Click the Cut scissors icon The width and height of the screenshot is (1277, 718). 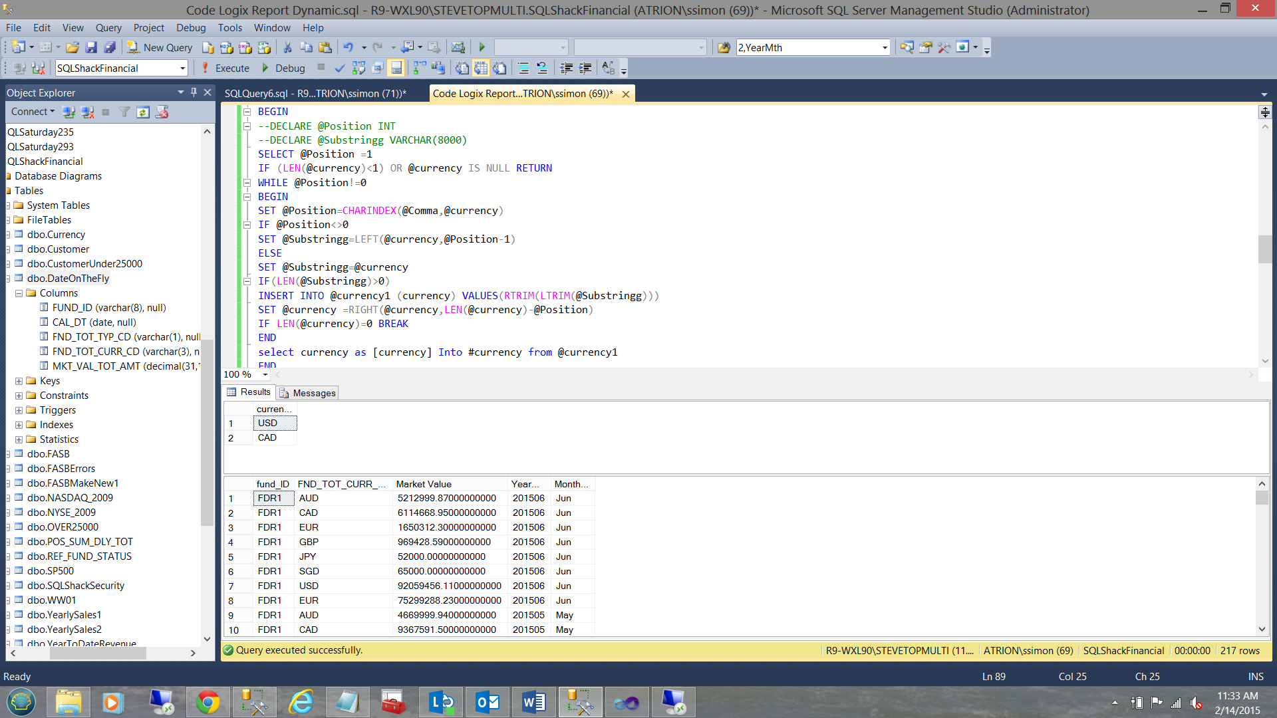tap(287, 47)
